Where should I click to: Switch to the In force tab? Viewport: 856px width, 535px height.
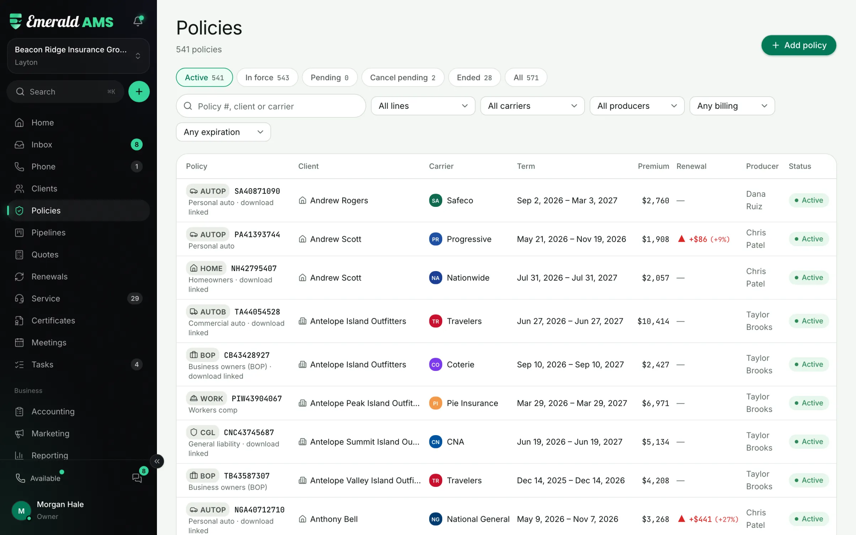point(267,77)
